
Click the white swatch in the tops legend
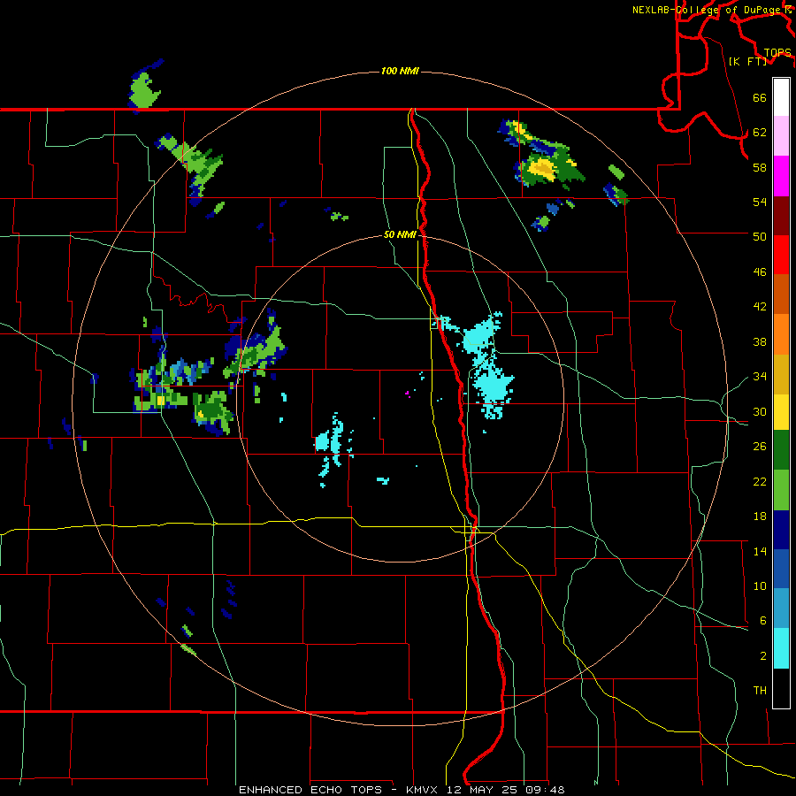[781, 97]
